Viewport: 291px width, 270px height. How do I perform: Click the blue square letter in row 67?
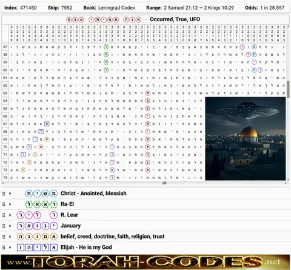47,124
